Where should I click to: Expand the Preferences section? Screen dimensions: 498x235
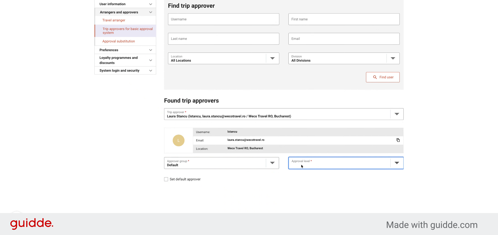125,50
